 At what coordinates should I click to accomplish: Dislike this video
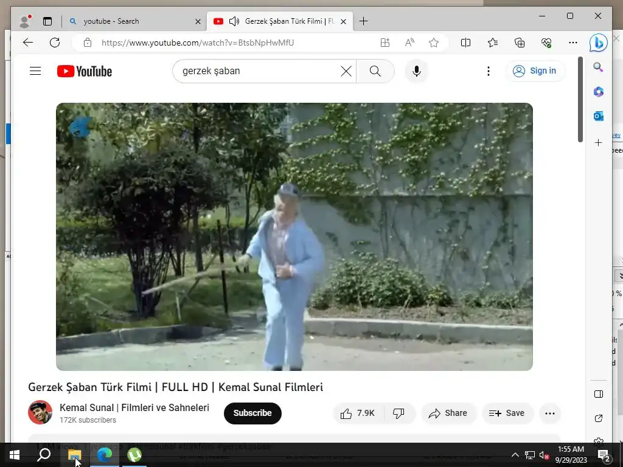(x=399, y=413)
